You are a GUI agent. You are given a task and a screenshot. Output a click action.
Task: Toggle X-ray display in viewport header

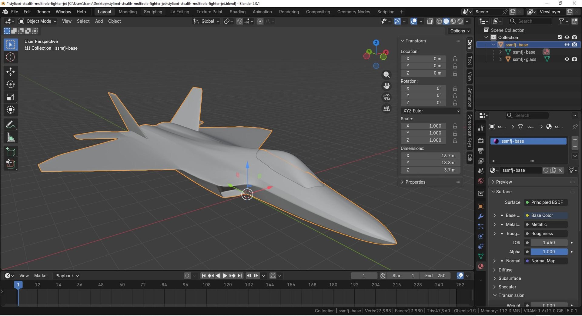tap(430, 21)
